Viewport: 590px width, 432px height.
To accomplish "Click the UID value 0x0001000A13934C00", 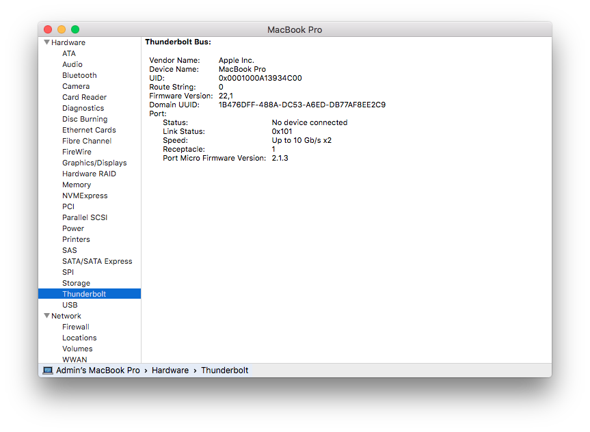I will [x=260, y=78].
